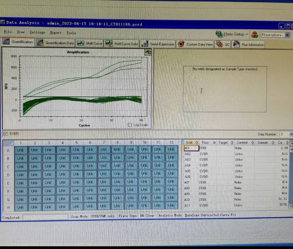Select the A10 row in results table
This screenshot has height=249, width=293.
pos(236,199)
